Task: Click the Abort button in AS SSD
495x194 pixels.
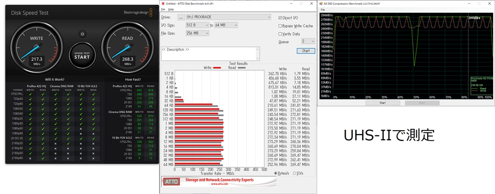Action: pyautogui.click(x=422, y=103)
